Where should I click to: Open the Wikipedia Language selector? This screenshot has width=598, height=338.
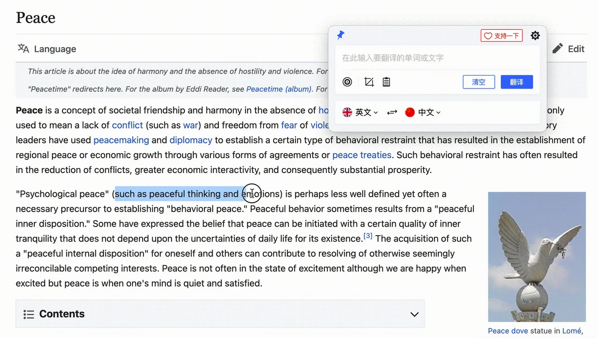(47, 49)
